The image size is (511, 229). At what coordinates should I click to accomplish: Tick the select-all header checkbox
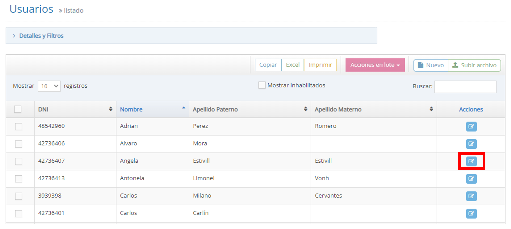click(18, 109)
